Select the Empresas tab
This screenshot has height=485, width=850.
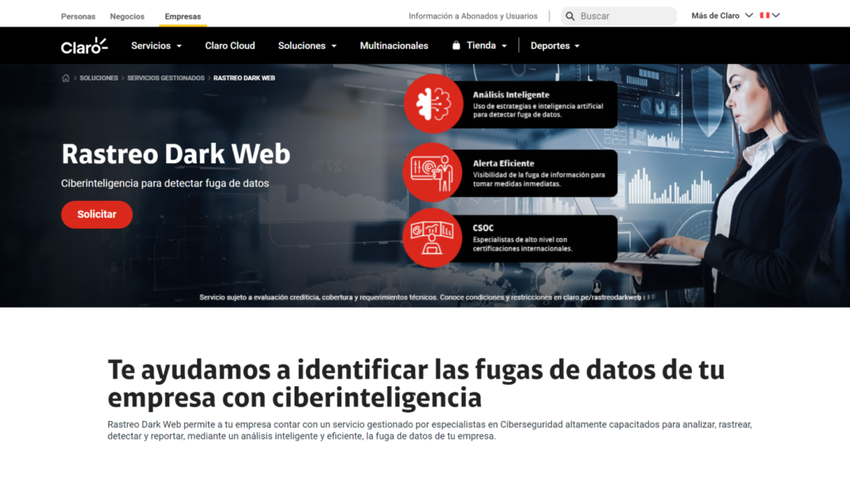[183, 17]
